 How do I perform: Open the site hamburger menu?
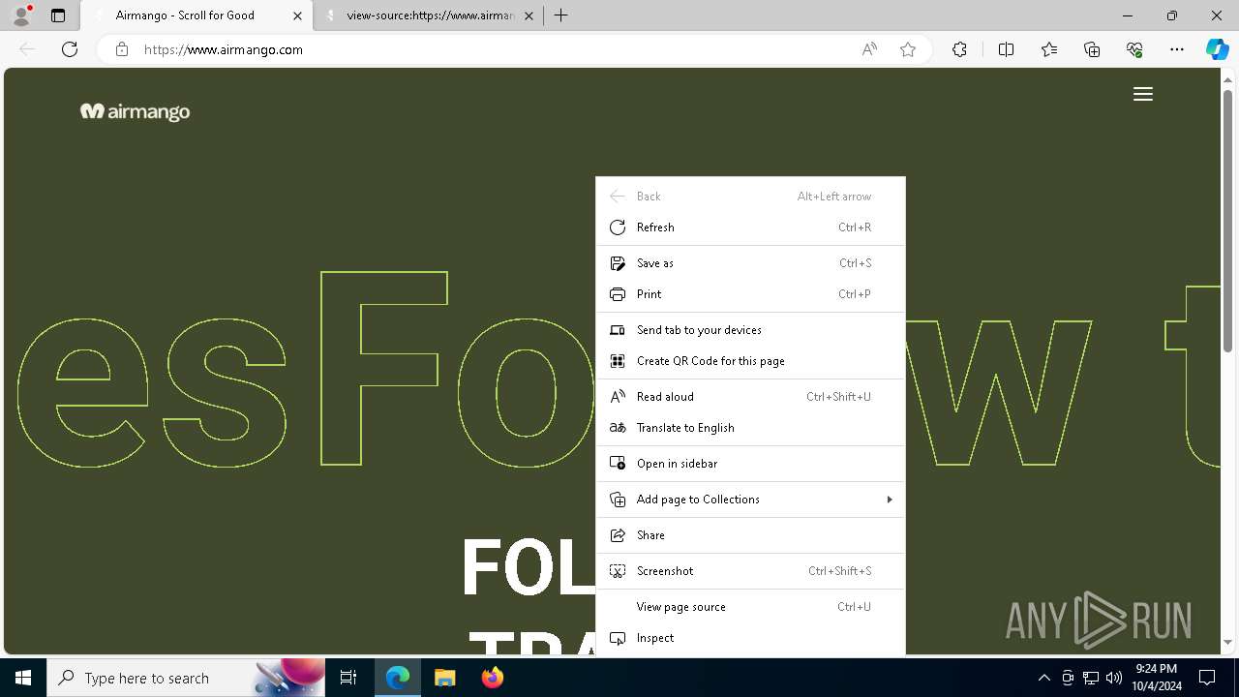click(x=1143, y=94)
